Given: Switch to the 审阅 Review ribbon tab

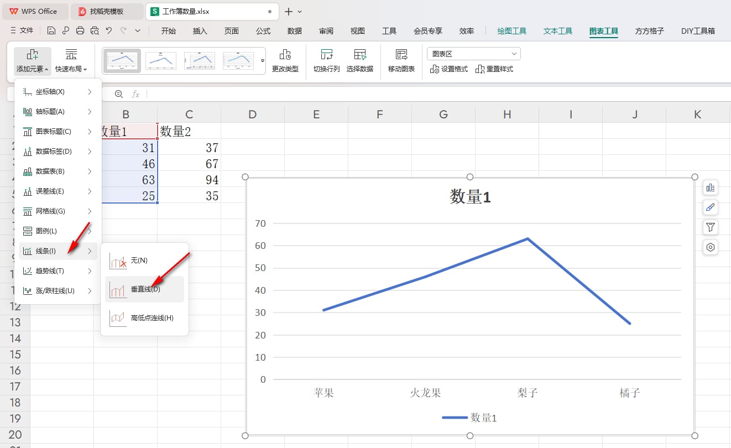Looking at the screenshot, I should point(326,31).
